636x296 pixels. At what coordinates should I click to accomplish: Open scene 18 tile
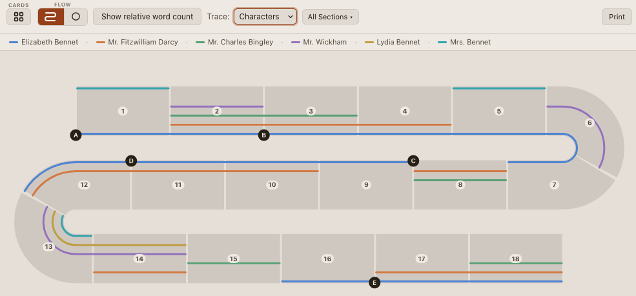[516, 259]
